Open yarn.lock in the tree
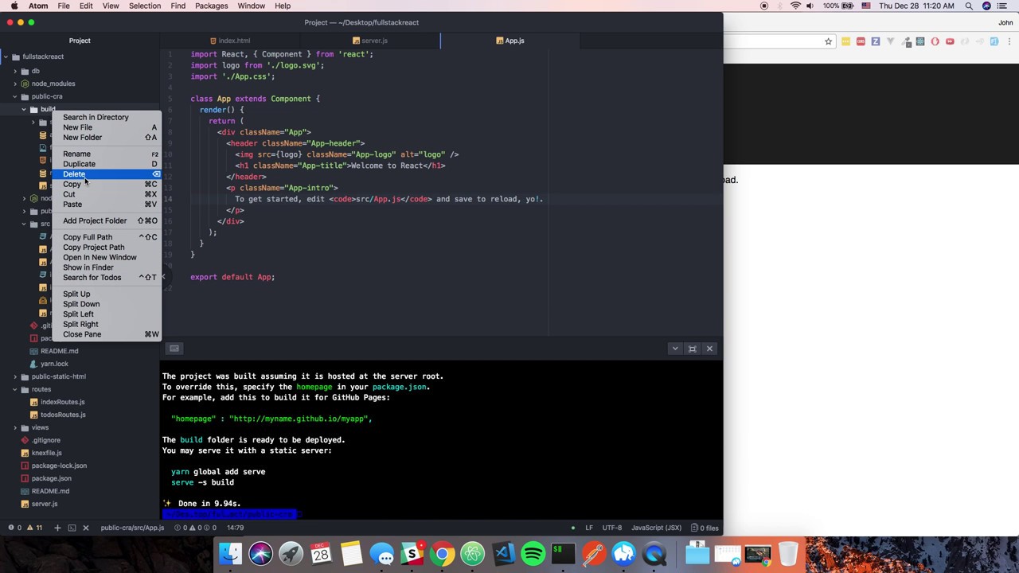This screenshot has width=1019, height=573. coord(54,364)
